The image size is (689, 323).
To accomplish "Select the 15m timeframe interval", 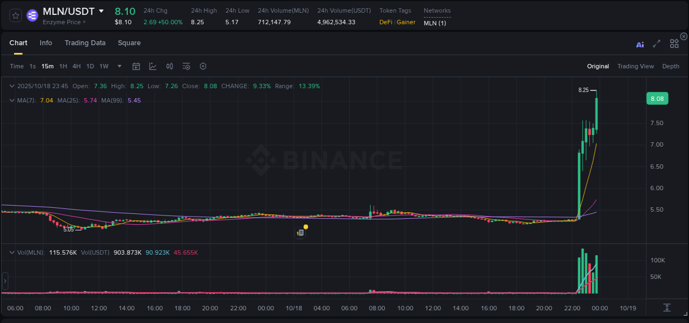I will [x=47, y=66].
